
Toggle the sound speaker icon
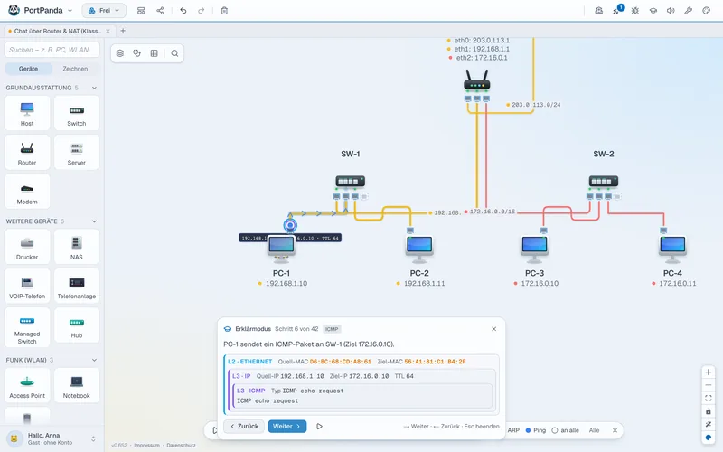pos(671,11)
